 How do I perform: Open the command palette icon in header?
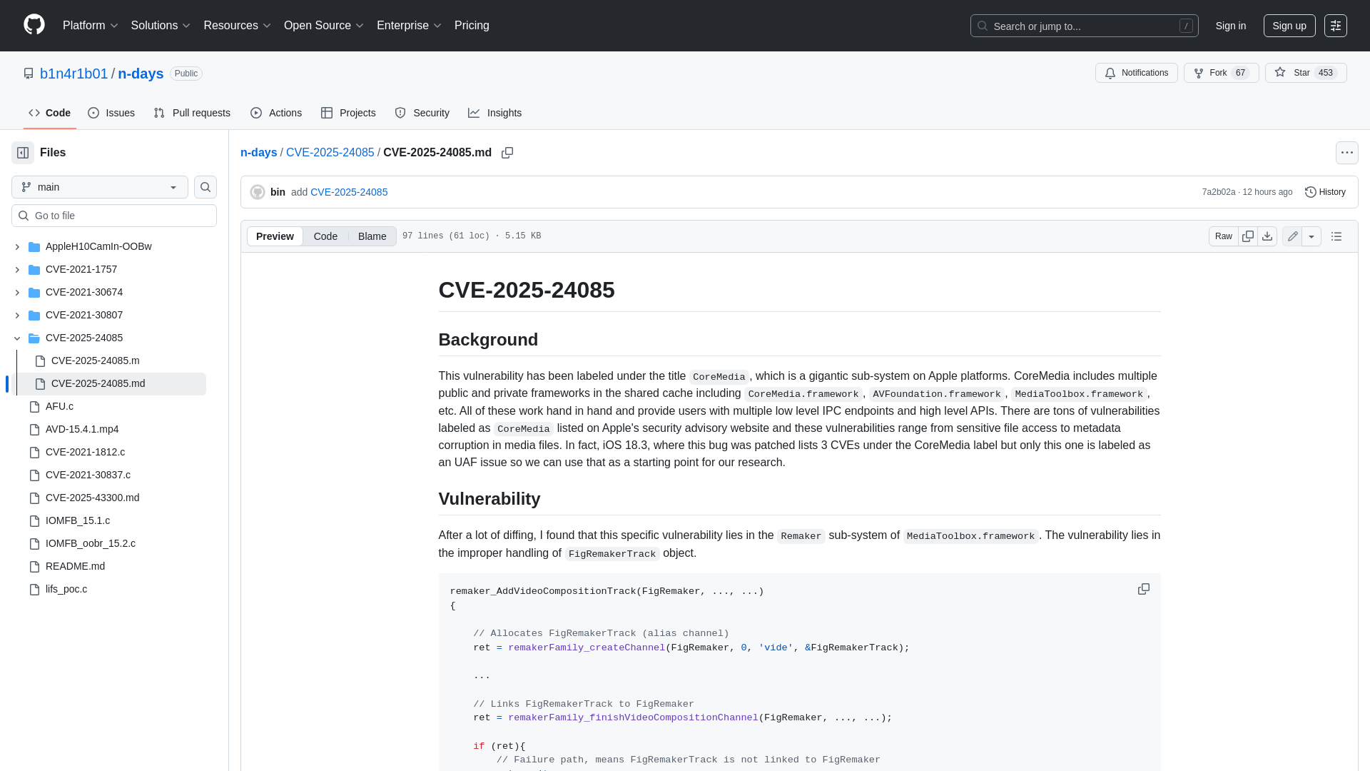pos(1337,26)
